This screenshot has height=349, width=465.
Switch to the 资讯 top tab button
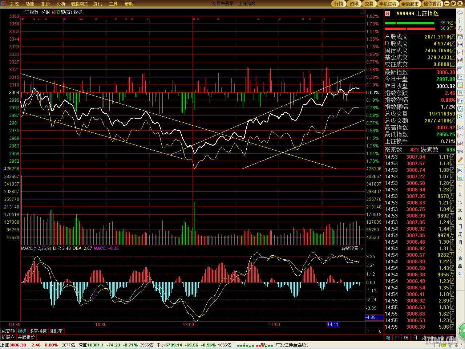[x=354, y=4]
